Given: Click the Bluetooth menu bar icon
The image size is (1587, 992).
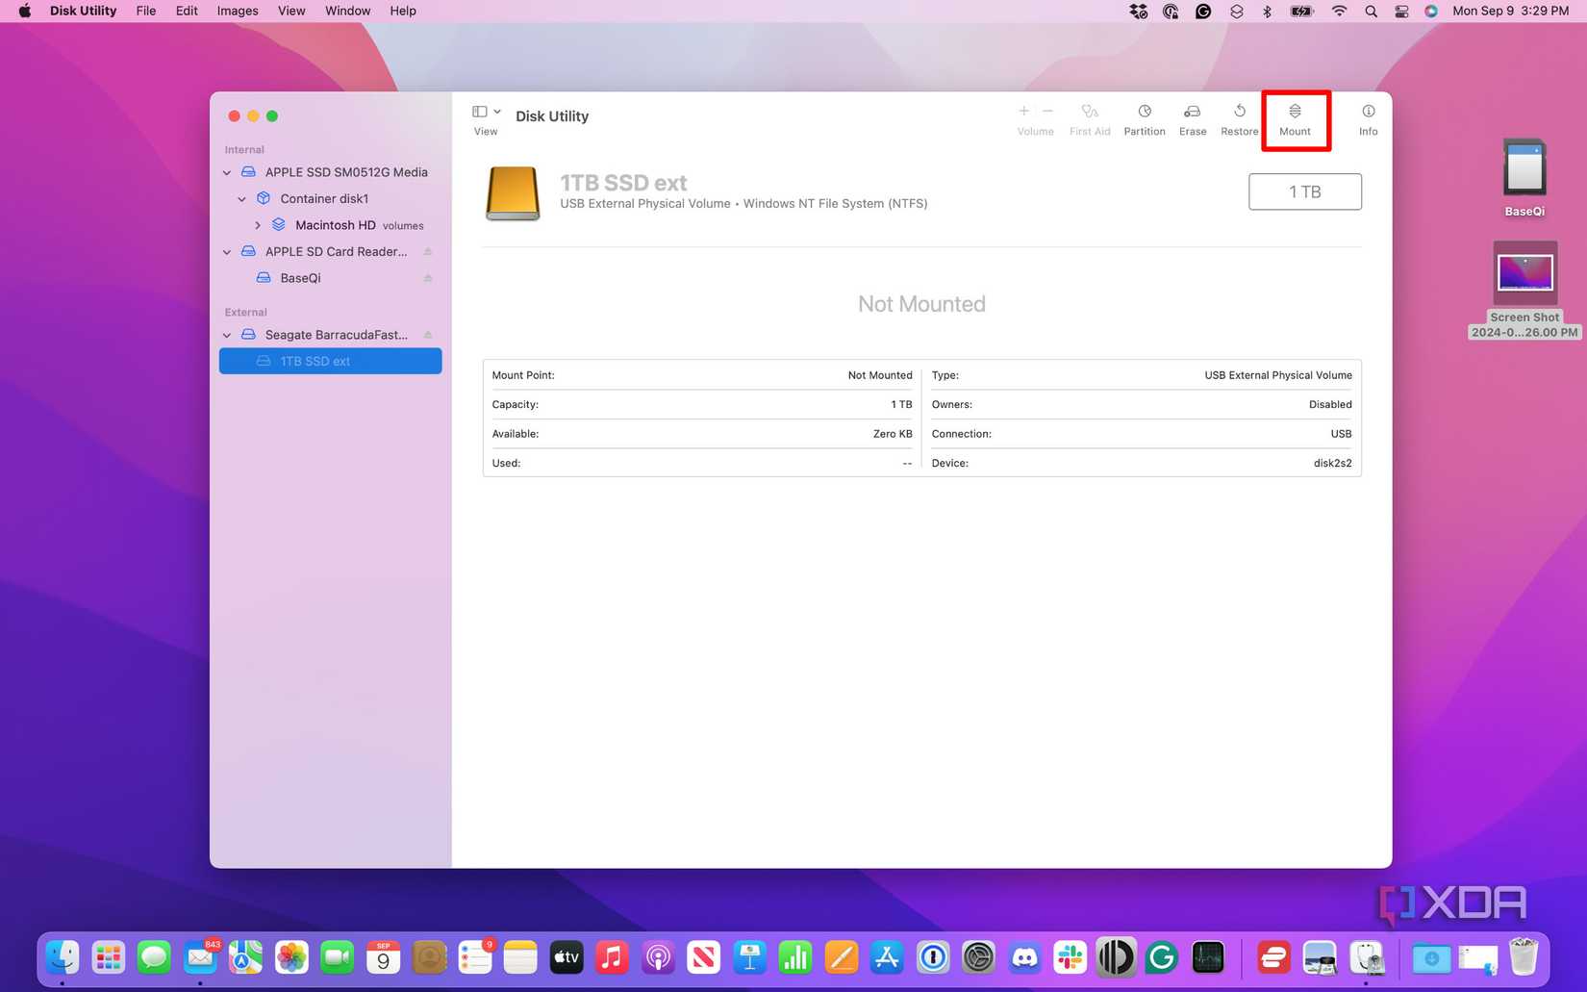Looking at the screenshot, I should pos(1267,11).
